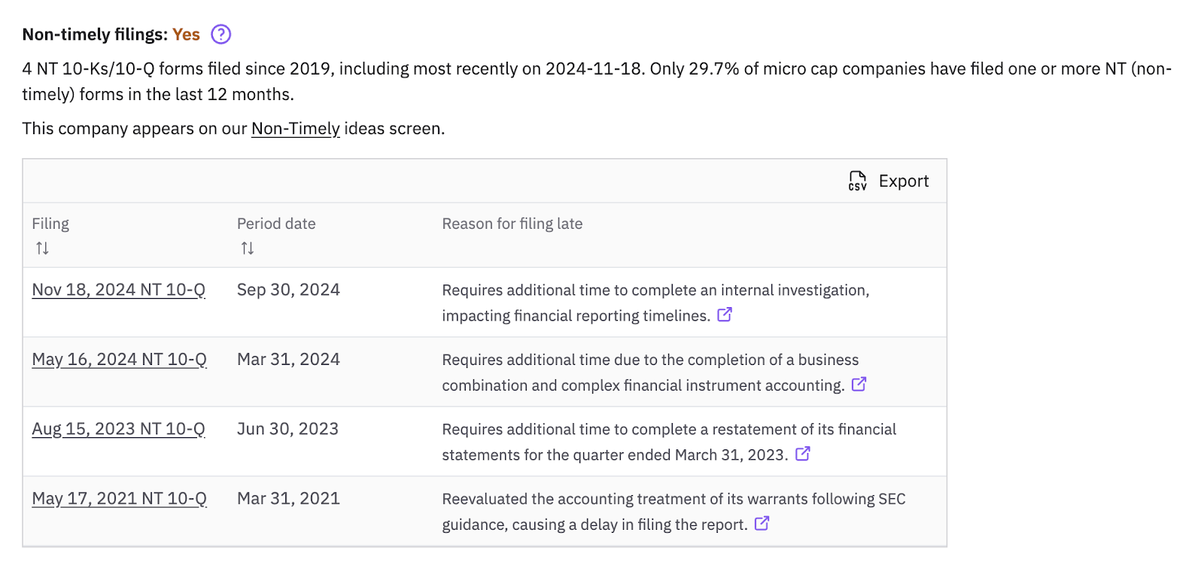This screenshot has width=1204, height=575.
Task: Toggle sort arrows under Period date column
Action: tap(248, 248)
